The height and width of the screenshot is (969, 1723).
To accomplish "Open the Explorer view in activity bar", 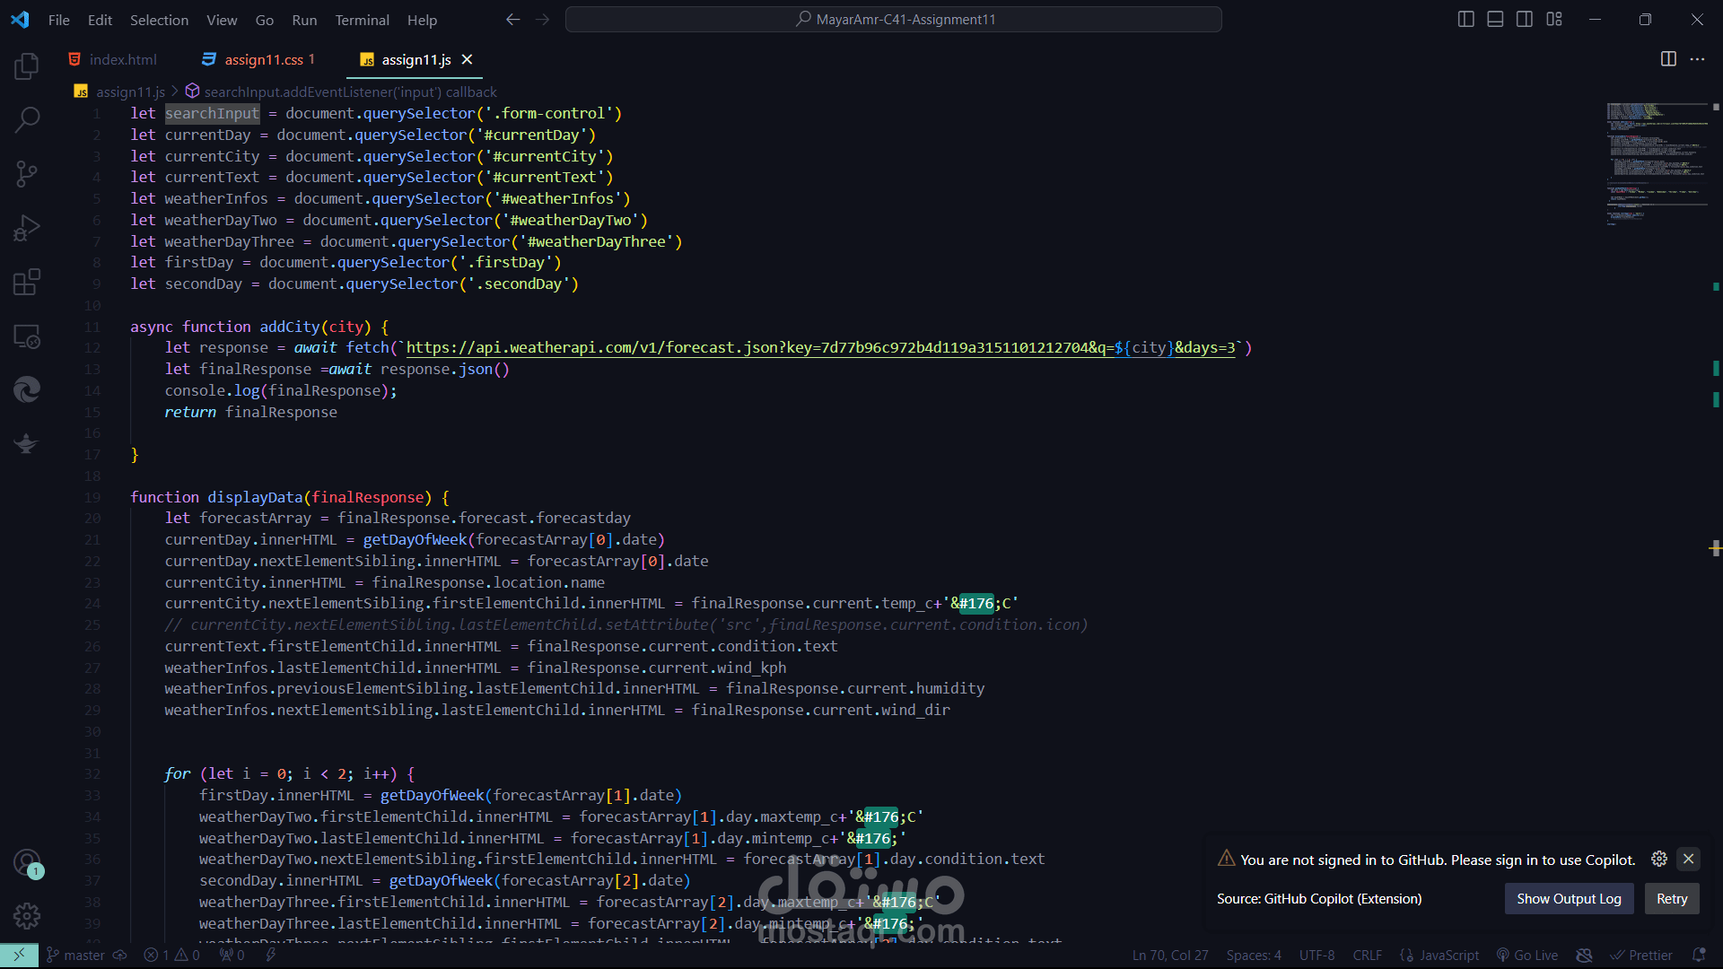I will (27, 65).
